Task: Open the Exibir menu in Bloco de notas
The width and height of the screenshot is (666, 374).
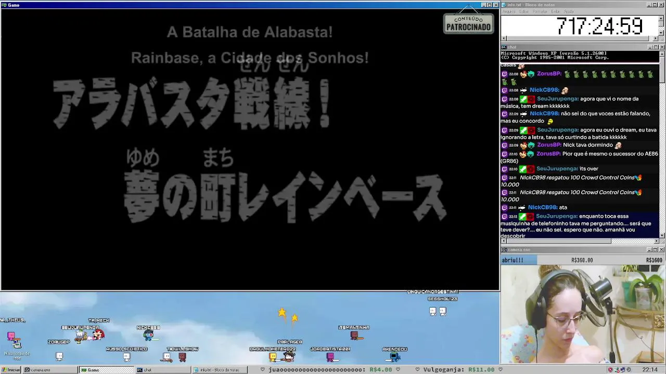Action: [556, 11]
